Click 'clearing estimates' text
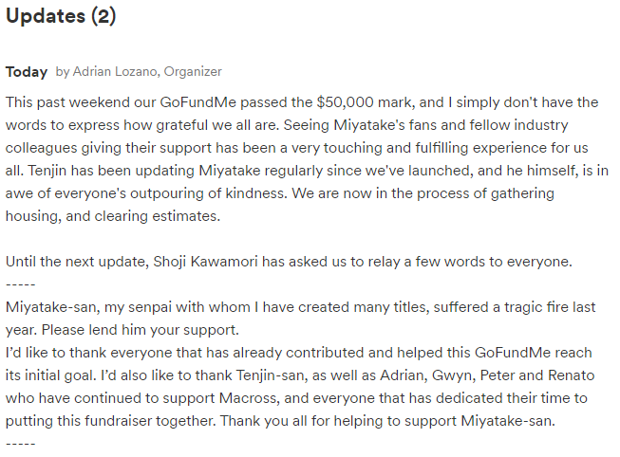Viewport: 620px width, 457px height. tap(157, 216)
